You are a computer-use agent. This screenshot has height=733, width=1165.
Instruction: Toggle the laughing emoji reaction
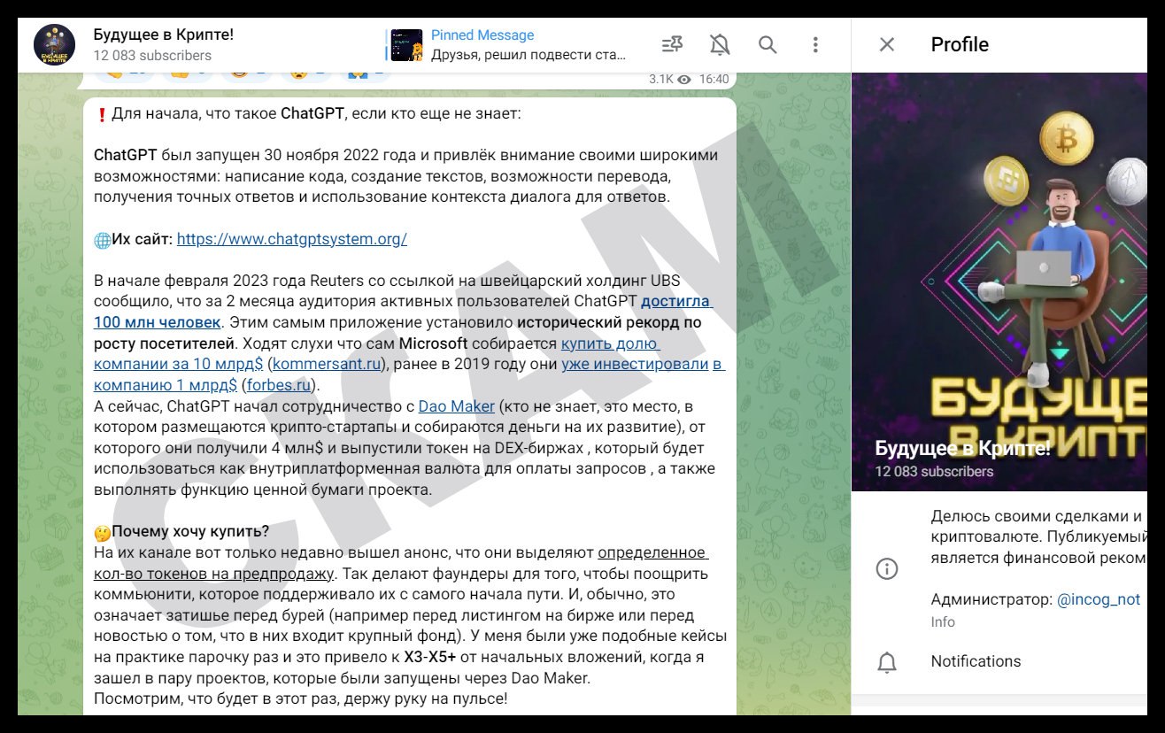[x=239, y=74]
